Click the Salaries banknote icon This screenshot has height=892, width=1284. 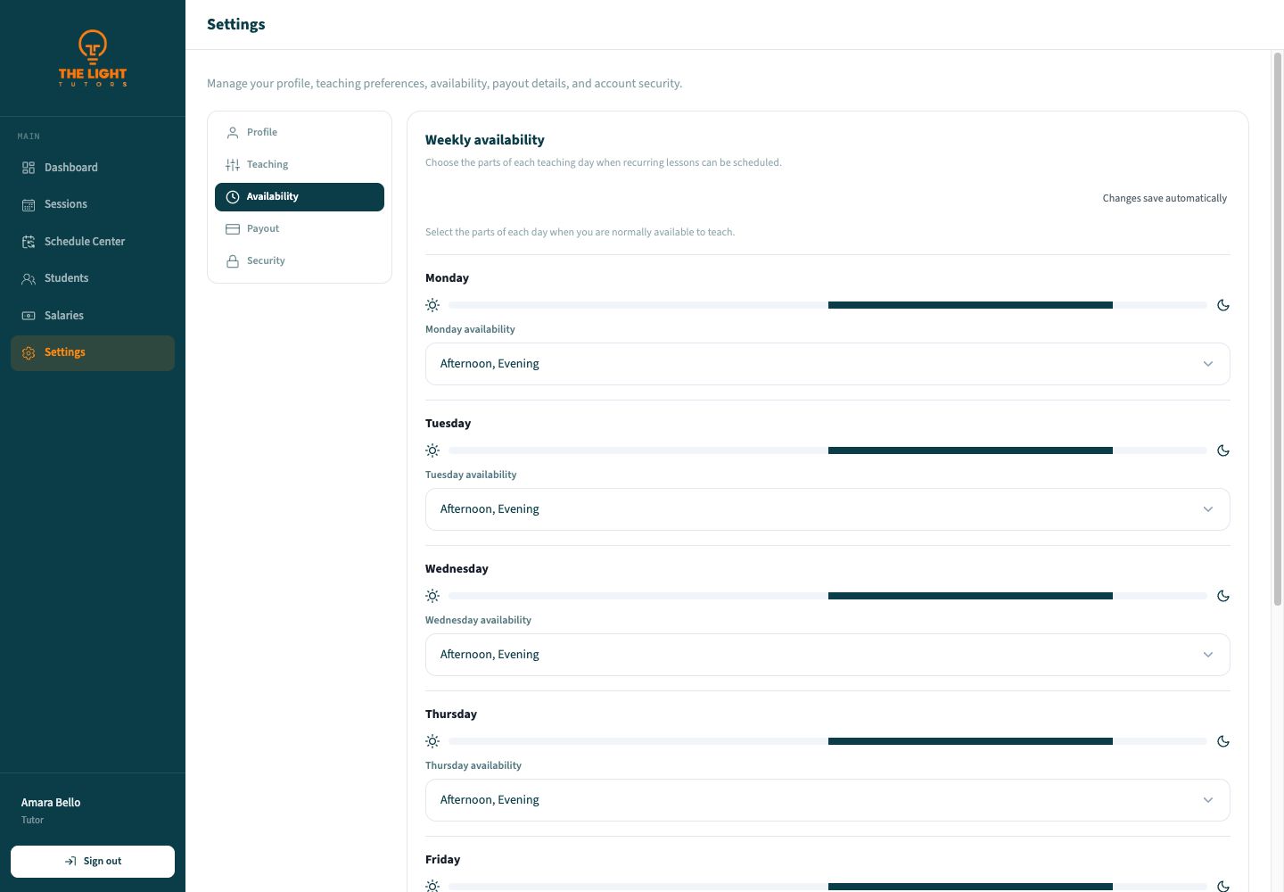coord(29,316)
